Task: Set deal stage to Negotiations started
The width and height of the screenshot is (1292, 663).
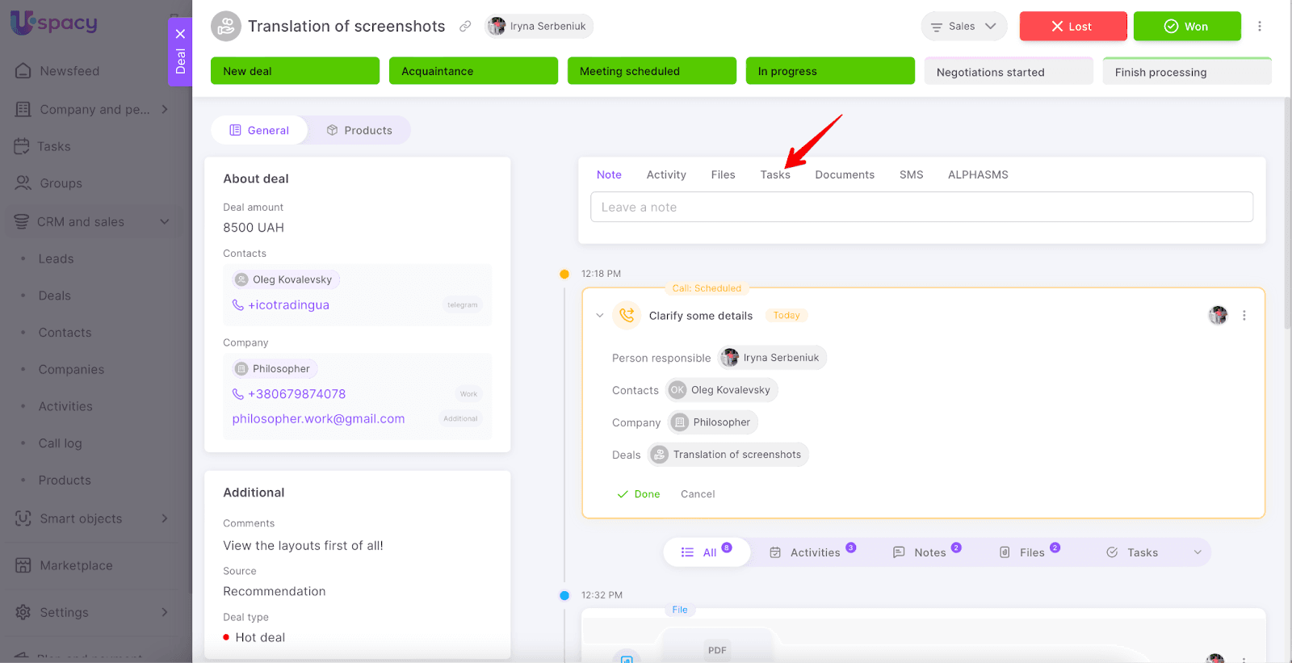Action: click(1008, 72)
